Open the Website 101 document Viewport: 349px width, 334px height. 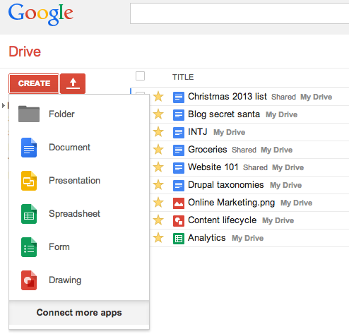point(213,167)
